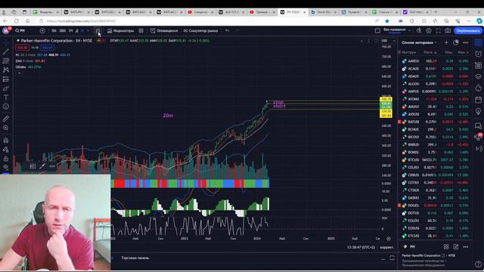Select ETCUSD row in watchlist

pos(435,236)
